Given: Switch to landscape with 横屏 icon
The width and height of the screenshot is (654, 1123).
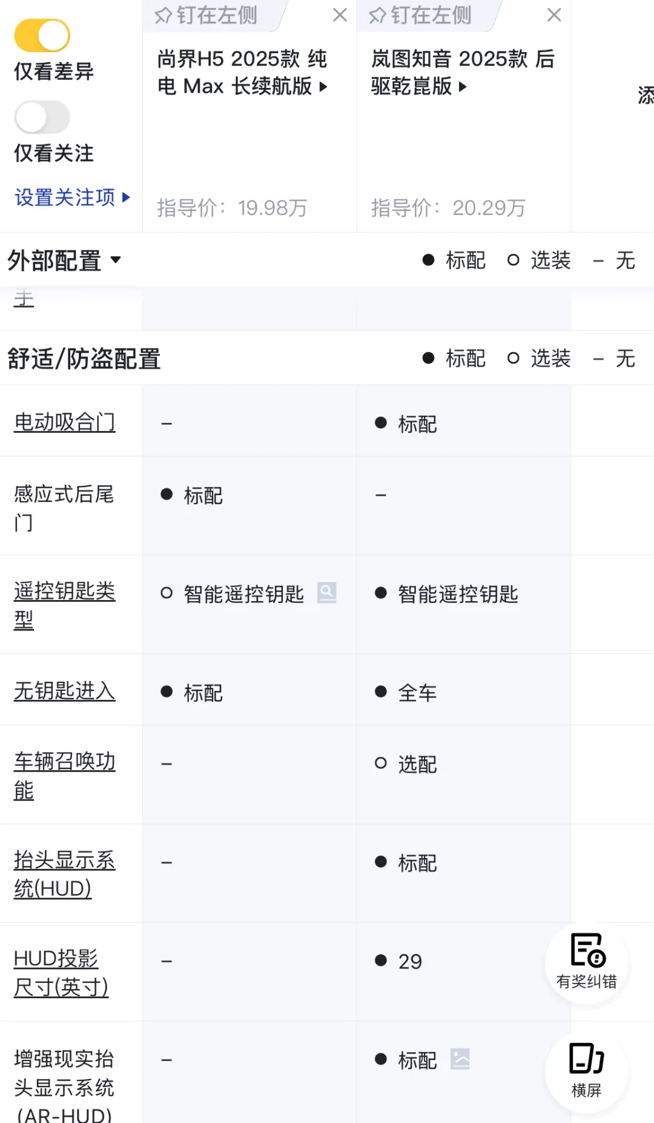Looking at the screenshot, I should [x=586, y=1070].
